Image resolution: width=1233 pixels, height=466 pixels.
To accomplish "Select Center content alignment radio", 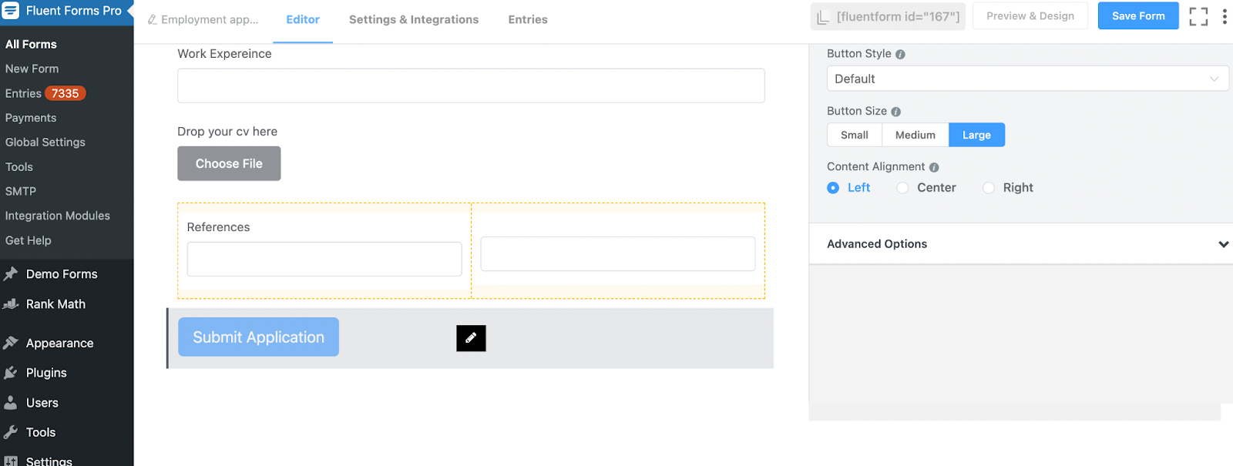I will [x=902, y=188].
